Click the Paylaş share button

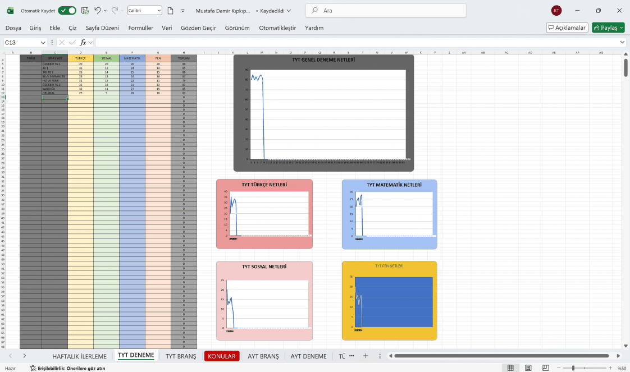pos(608,27)
